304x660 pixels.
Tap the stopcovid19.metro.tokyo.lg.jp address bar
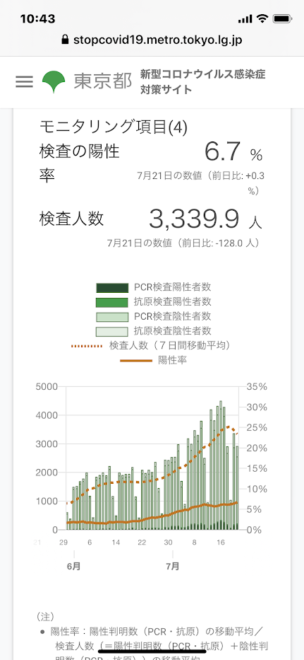pos(152,40)
